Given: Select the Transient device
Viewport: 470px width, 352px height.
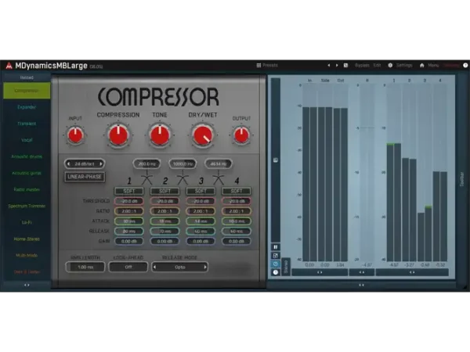Looking at the screenshot, I should pyautogui.click(x=27, y=124).
